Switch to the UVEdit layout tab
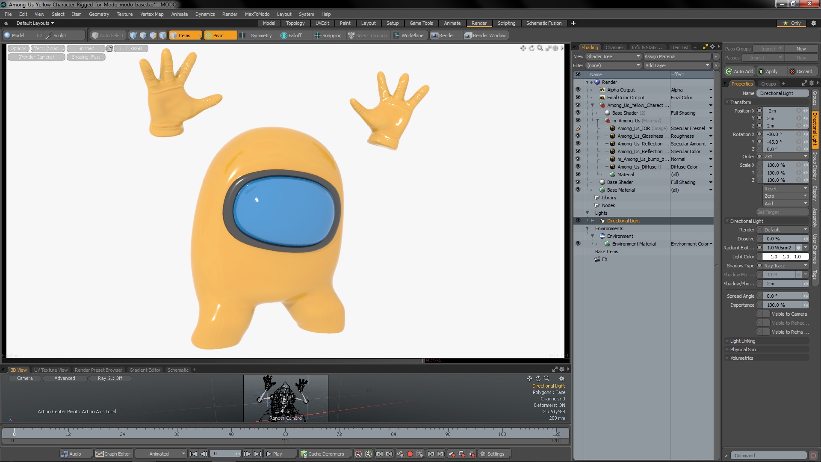The width and height of the screenshot is (821, 462). click(322, 23)
